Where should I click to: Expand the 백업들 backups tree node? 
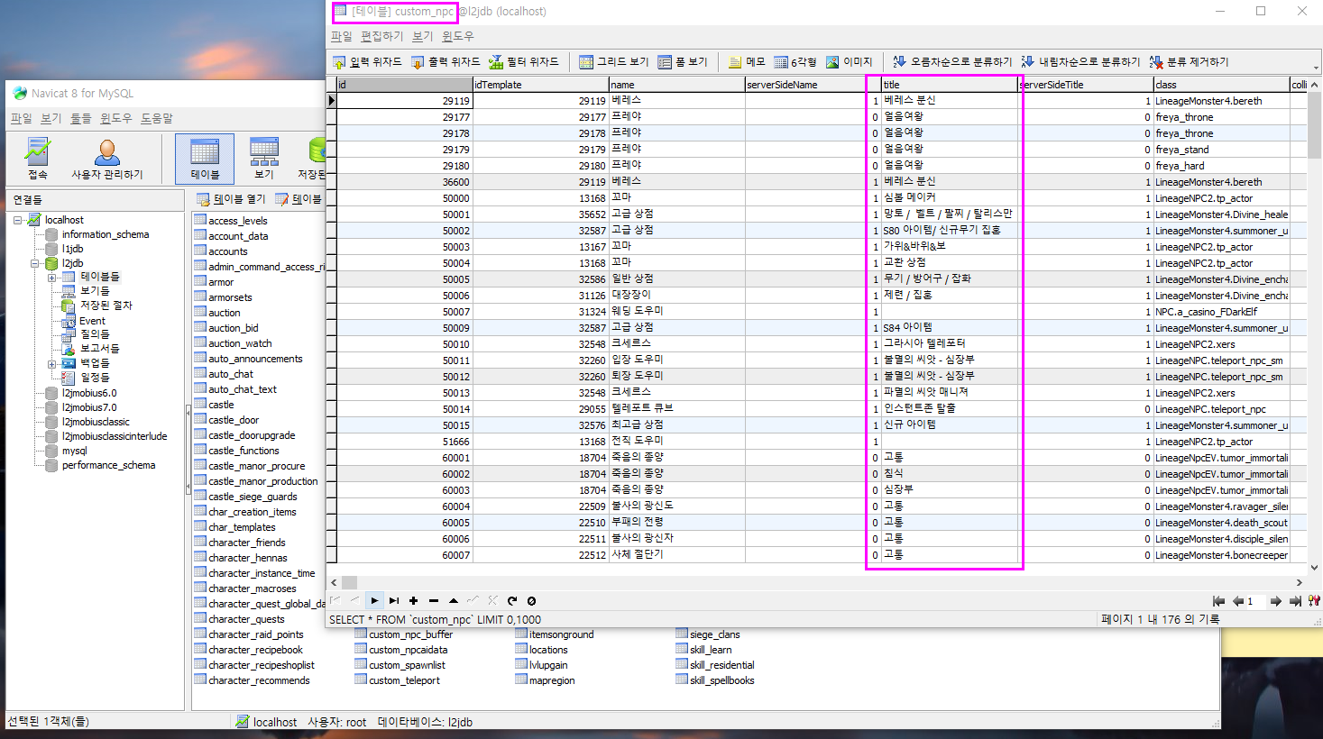(52, 364)
